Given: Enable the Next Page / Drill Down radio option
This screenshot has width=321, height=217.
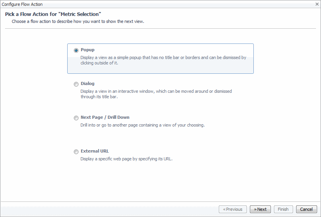Looking at the screenshot, I should pos(76,118).
